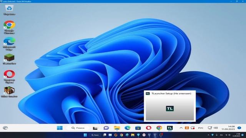Screen dimensions: 246x138
Task: Open the host Windows Start button
Action: tap(85, 135)
